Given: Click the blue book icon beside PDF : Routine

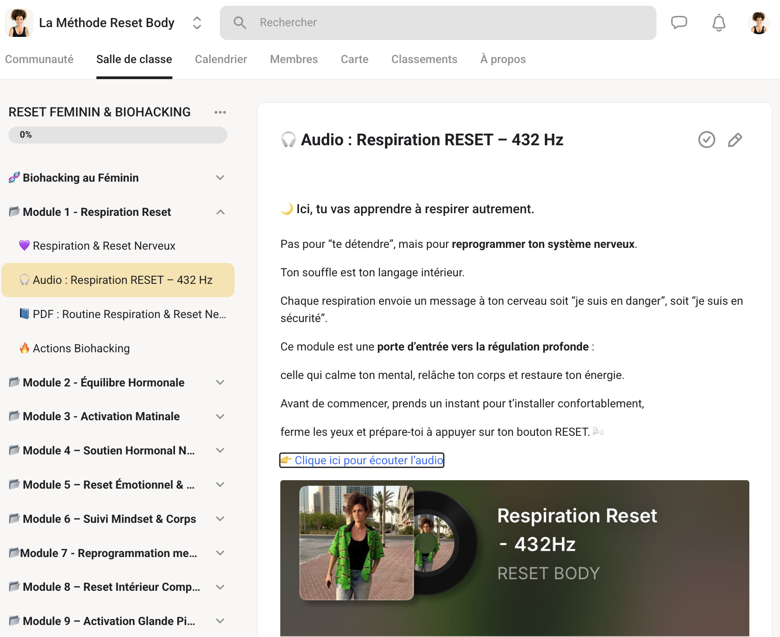Looking at the screenshot, I should [x=24, y=314].
